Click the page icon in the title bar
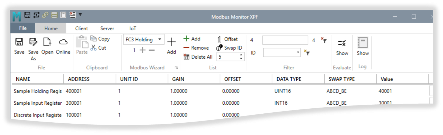Image resolution: width=443 pixels, height=135 pixels. [63, 15]
